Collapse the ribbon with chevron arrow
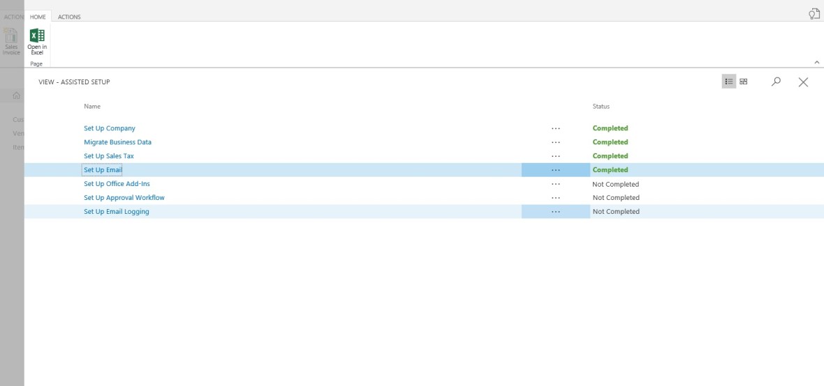The image size is (824, 386). coord(817,62)
